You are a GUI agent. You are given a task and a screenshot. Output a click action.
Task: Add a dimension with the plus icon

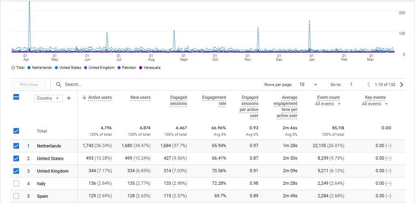69,98
